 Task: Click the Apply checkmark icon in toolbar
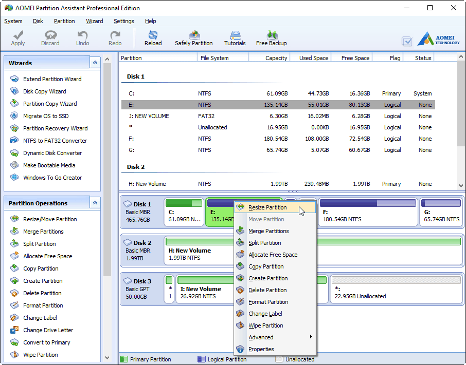[18, 35]
